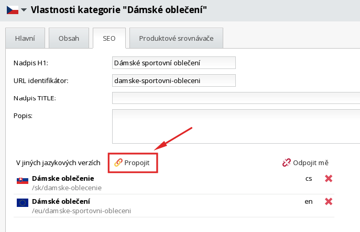Switch to the Hlavní tab
360x232 pixels.
click(x=25, y=38)
